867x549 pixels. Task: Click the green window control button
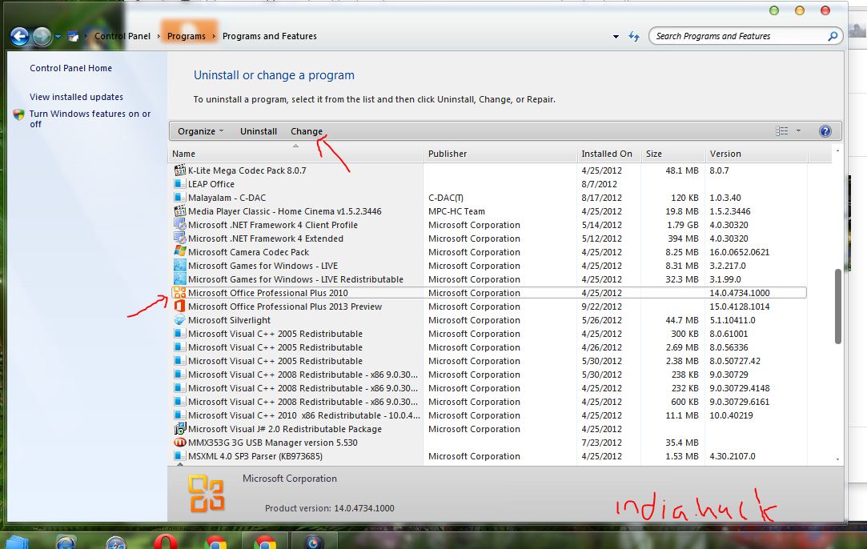[774, 10]
